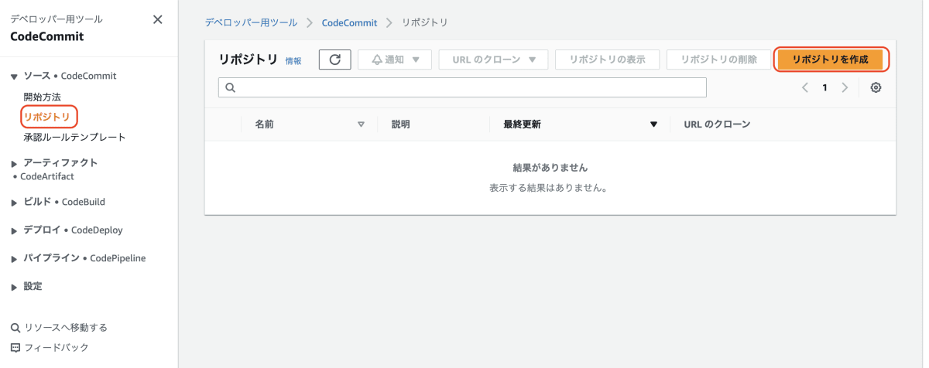Click the URL のクローン column header
The height and width of the screenshot is (368, 929).
717,124
